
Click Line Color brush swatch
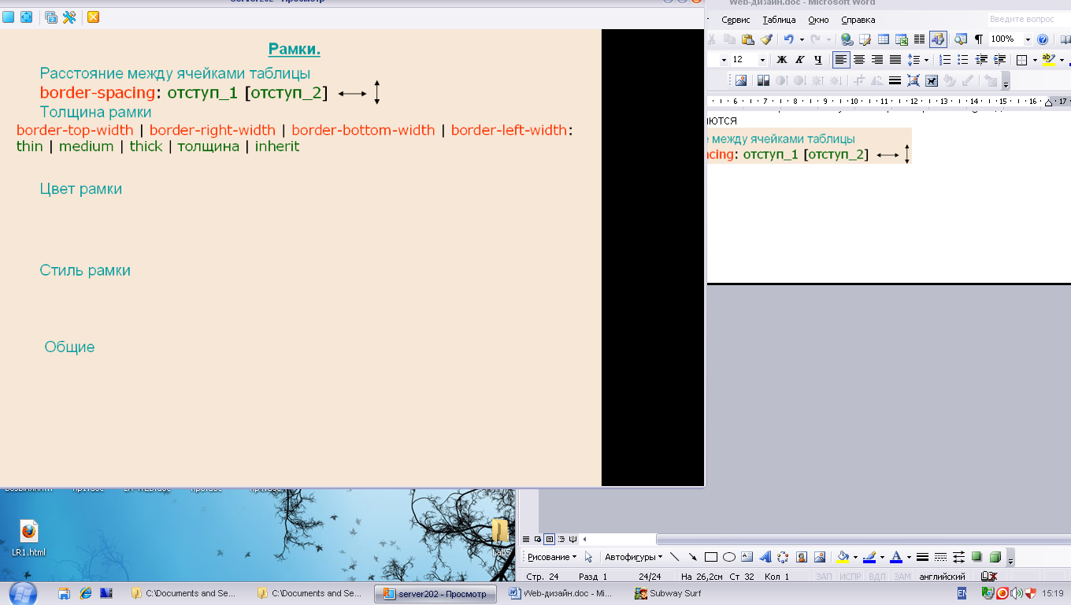click(869, 557)
